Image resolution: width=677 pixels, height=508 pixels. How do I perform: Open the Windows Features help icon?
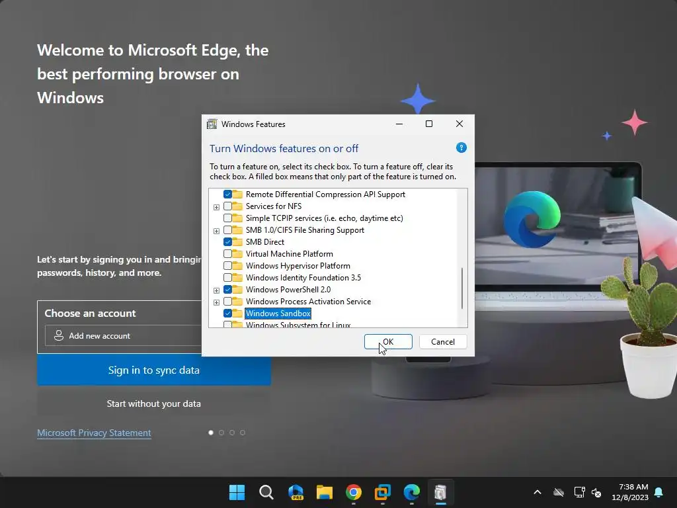[x=461, y=148]
